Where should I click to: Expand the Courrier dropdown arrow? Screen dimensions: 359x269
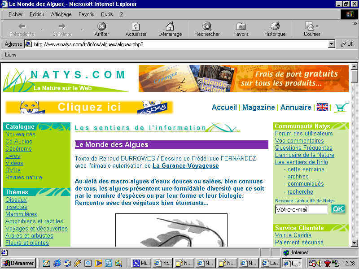pyautogui.click(x=317, y=26)
